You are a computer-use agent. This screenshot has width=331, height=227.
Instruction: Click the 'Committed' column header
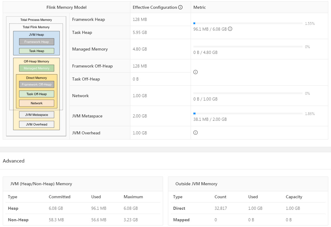pyautogui.click(x=59, y=197)
